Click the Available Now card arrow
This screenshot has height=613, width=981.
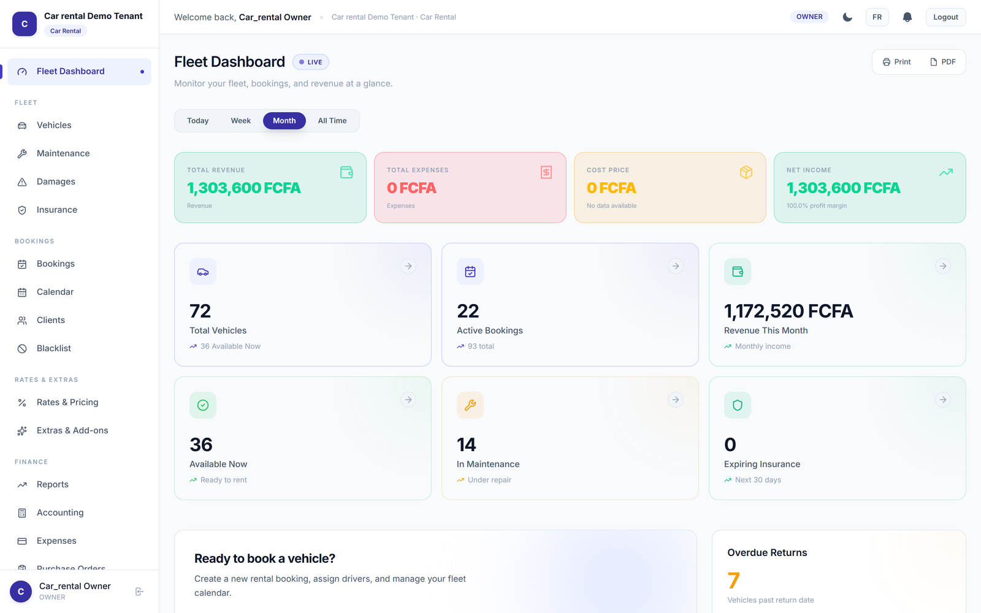click(x=408, y=400)
